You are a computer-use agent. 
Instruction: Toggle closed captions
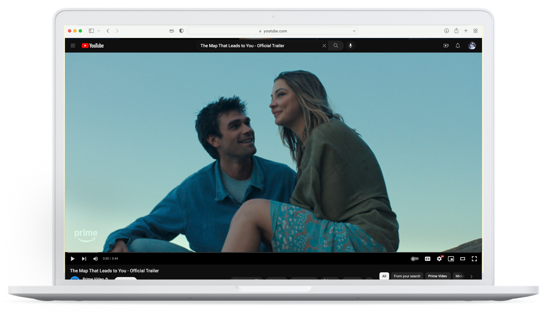tap(427, 258)
